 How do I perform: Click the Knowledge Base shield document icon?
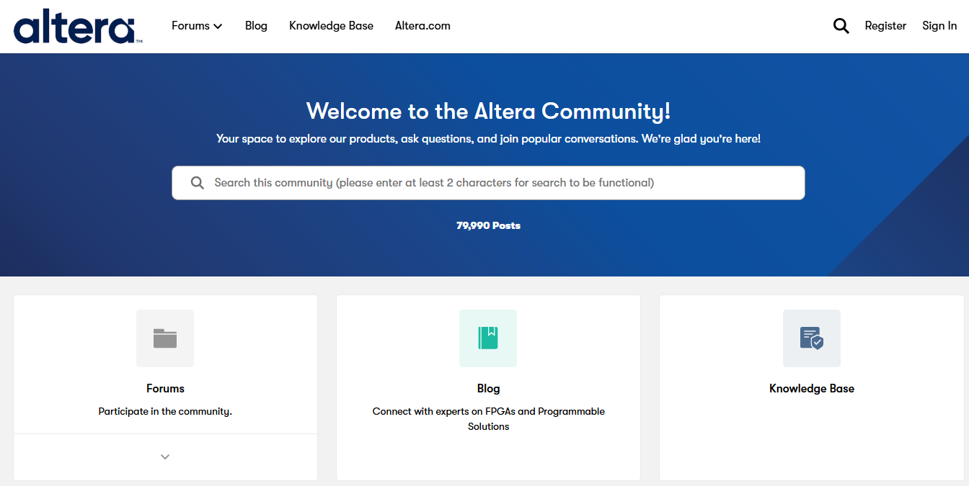811,338
